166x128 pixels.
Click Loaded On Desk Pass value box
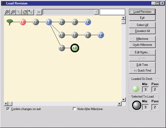pyautogui.click(x=155, y=89)
